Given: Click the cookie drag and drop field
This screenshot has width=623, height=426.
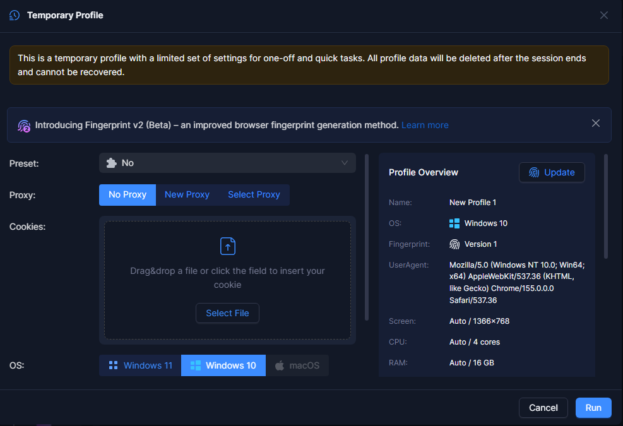Looking at the screenshot, I should [227, 280].
